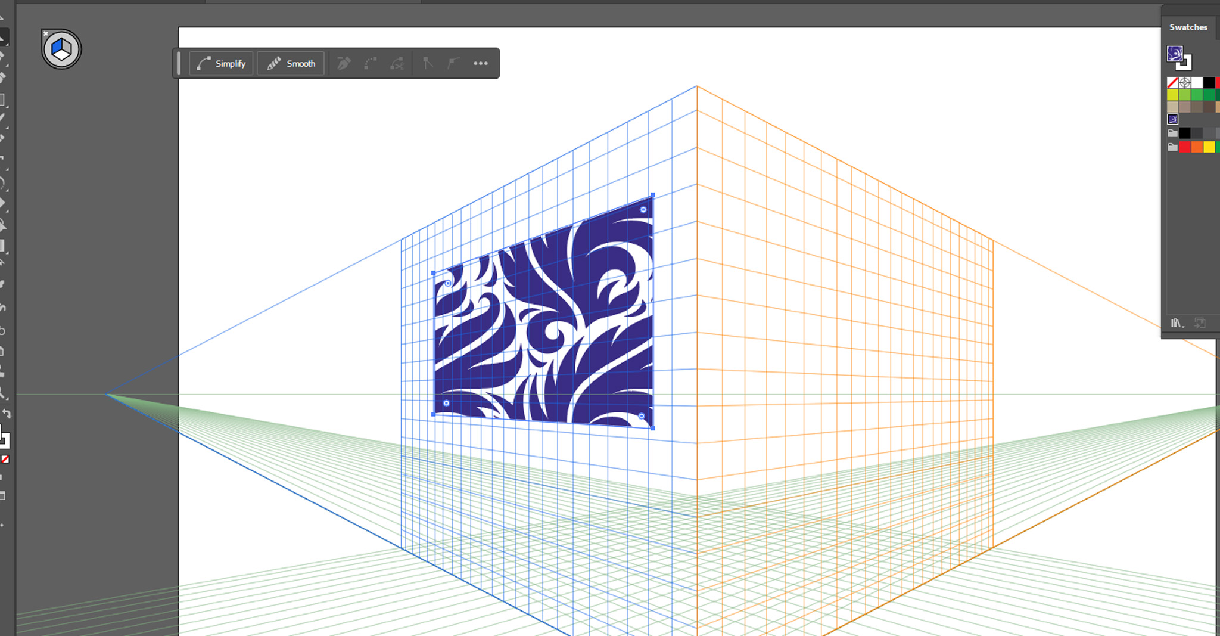Select the dark brown swatch
1220x636 pixels.
1209,107
